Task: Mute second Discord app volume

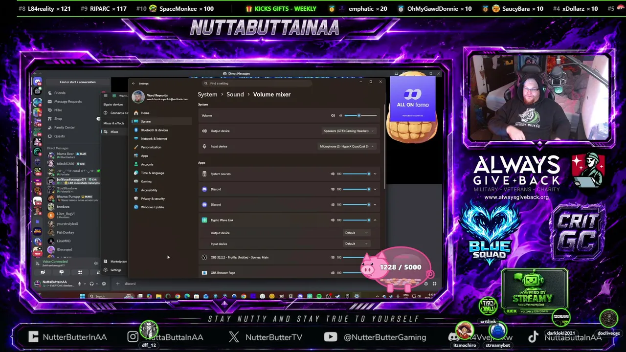Action: pyautogui.click(x=333, y=204)
